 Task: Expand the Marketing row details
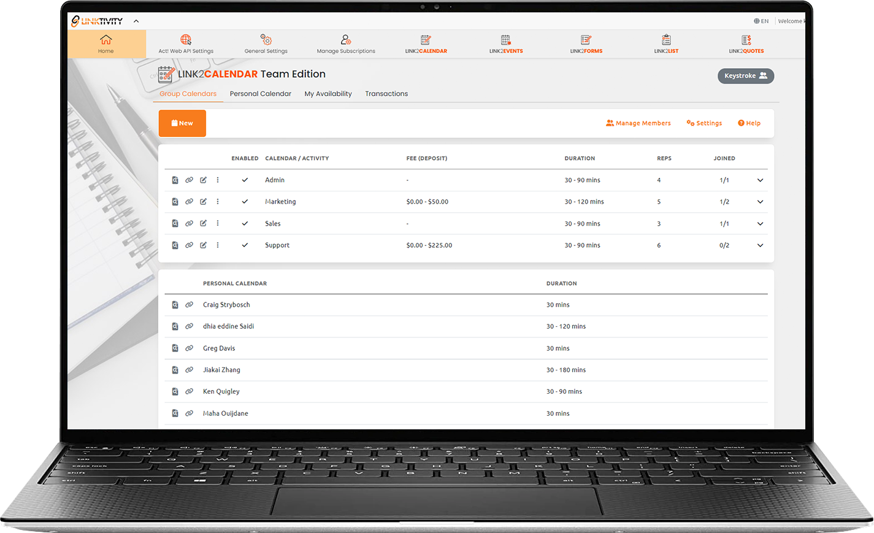click(x=761, y=202)
